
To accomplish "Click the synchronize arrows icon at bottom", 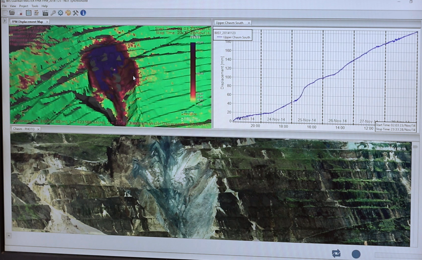I will [336, 253].
